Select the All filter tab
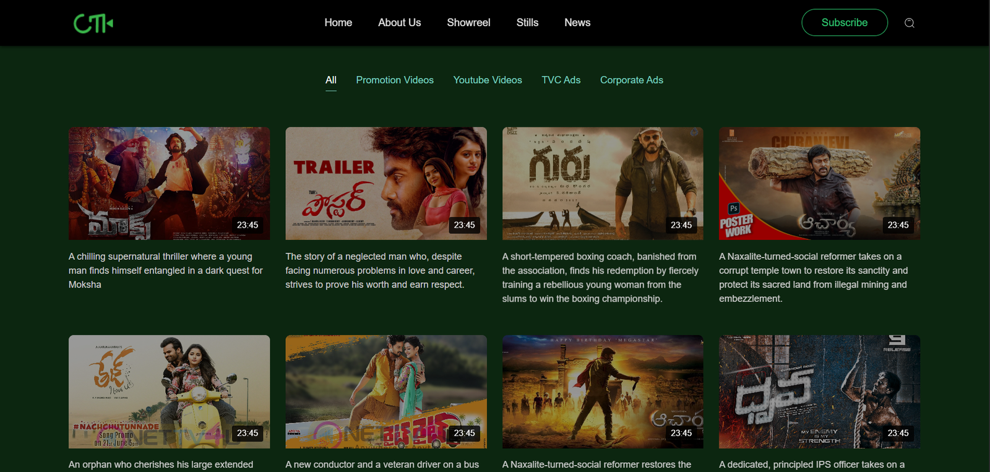This screenshot has height=472, width=990. [331, 80]
